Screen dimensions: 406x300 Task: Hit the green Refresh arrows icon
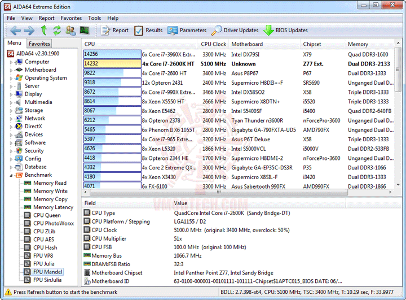pyautogui.click(x=57, y=31)
